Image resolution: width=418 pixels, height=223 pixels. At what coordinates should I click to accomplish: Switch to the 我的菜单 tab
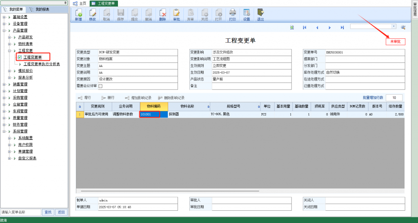pyautogui.click(x=13, y=9)
